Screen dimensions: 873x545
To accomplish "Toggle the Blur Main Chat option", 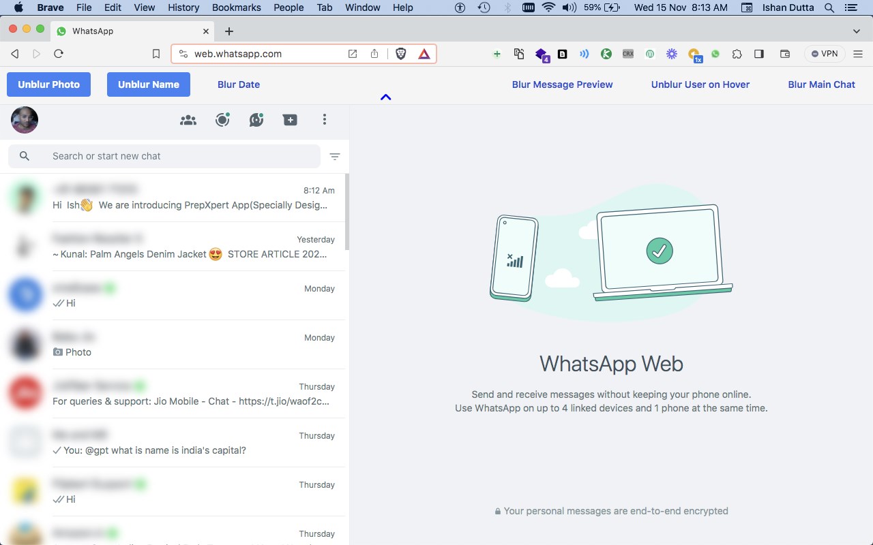I will click(822, 84).
